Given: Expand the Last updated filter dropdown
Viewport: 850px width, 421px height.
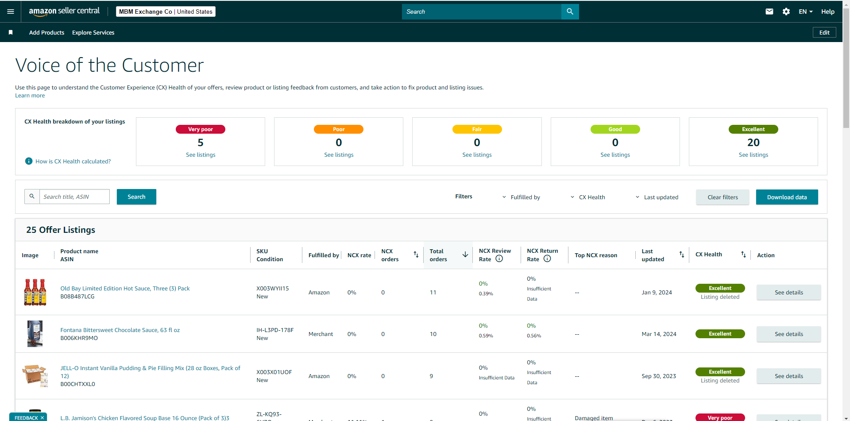Looking at the screenshot, I should pos(657,197).
